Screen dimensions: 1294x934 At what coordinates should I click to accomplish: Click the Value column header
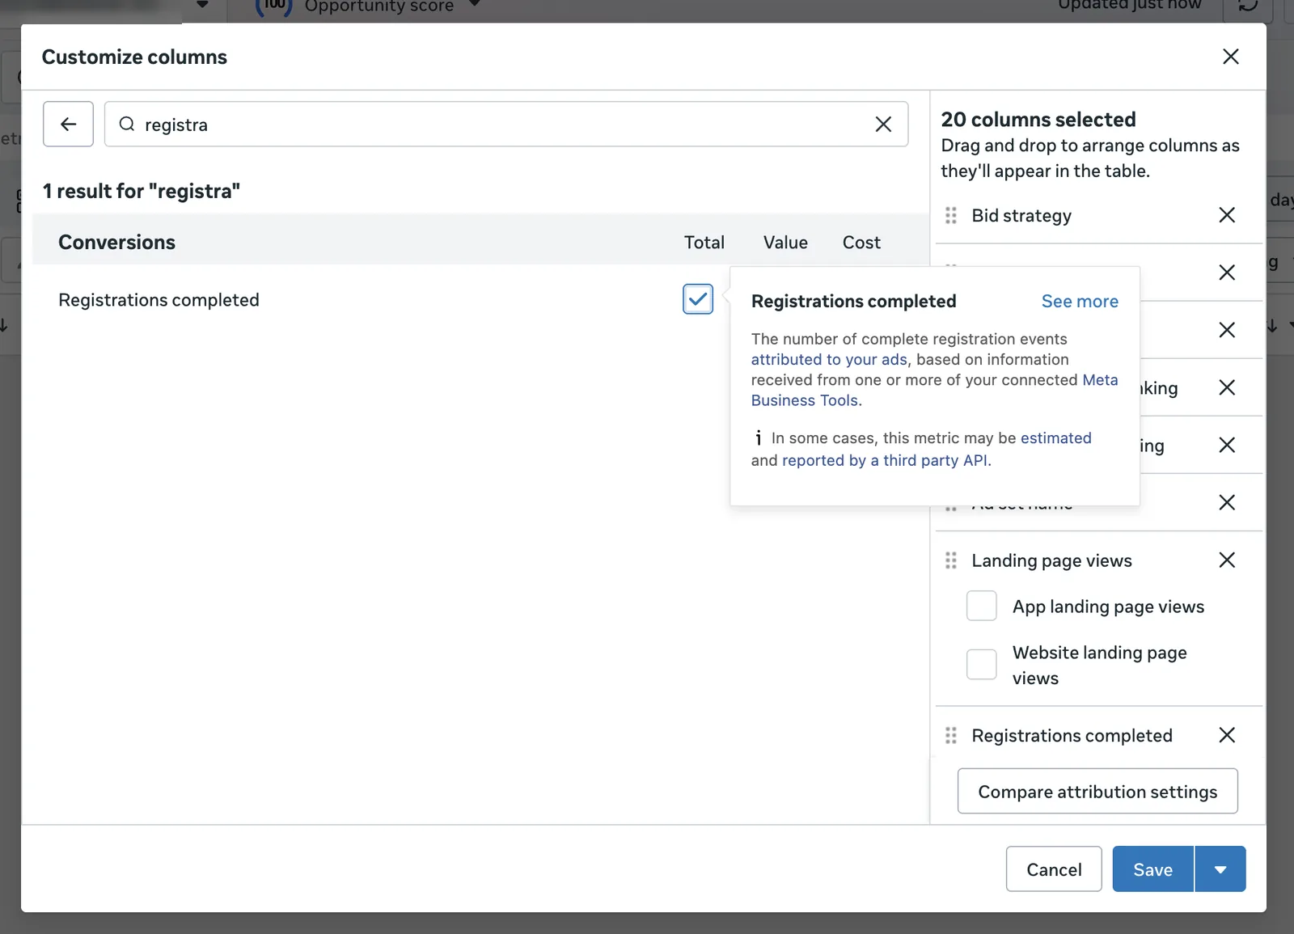coord(785,243)
